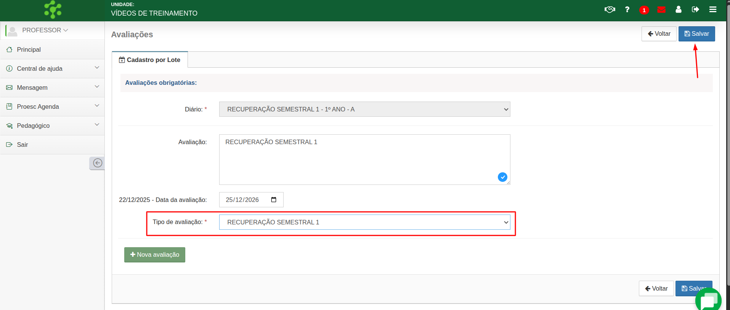Open notifications badge showing 1
This screenshot has width=730, height=310.
coord(644,10)
